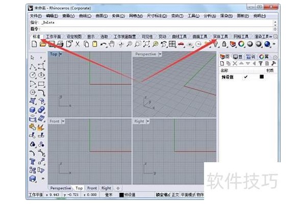Click the red car icon
306x204 pixels.
point(181,44)
